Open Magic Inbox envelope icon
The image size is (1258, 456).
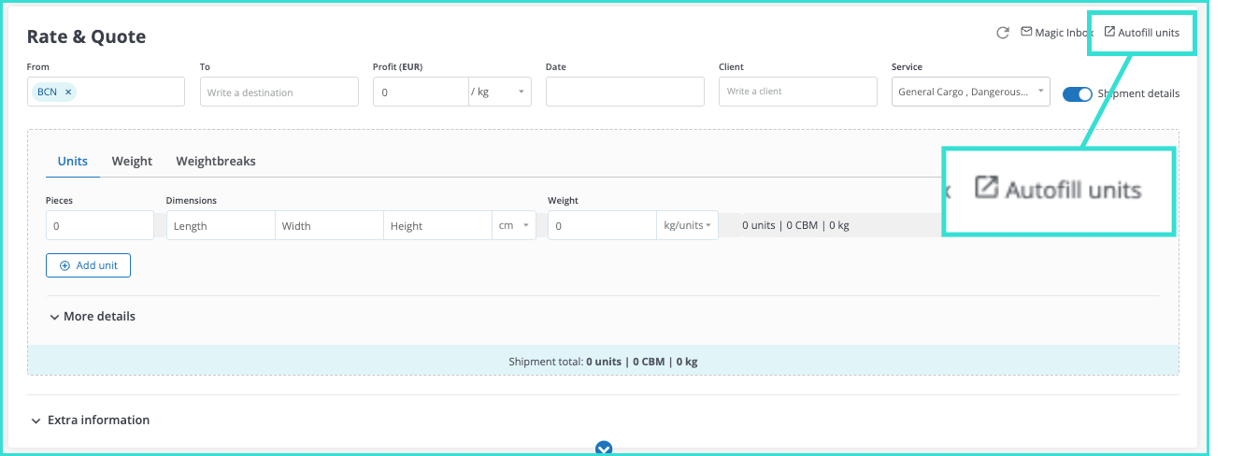1026,32
